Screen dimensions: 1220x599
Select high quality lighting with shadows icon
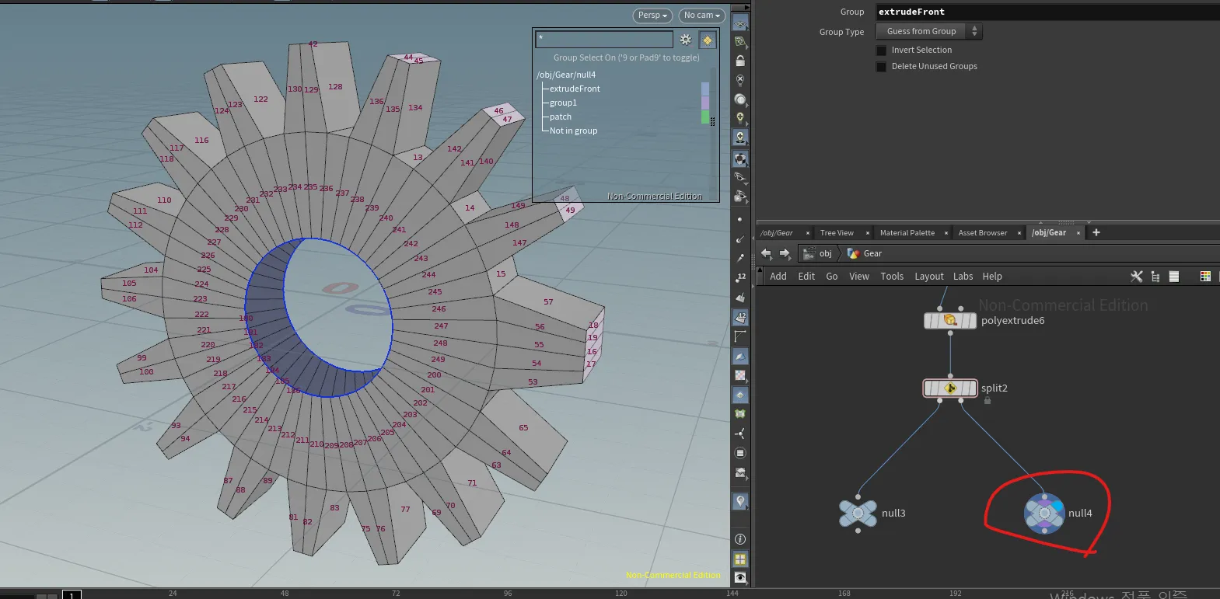(740, 138)
